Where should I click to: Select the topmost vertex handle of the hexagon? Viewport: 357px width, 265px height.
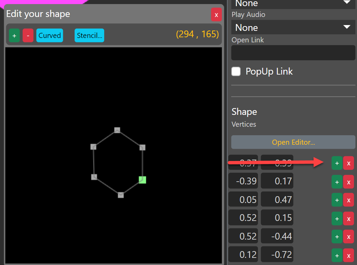[x=117, y=130]
